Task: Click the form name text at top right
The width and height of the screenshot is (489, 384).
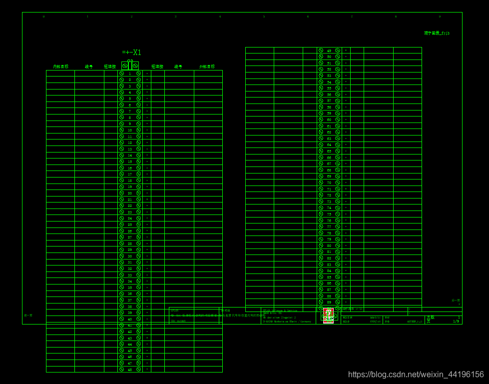Action: click(437, 33)
